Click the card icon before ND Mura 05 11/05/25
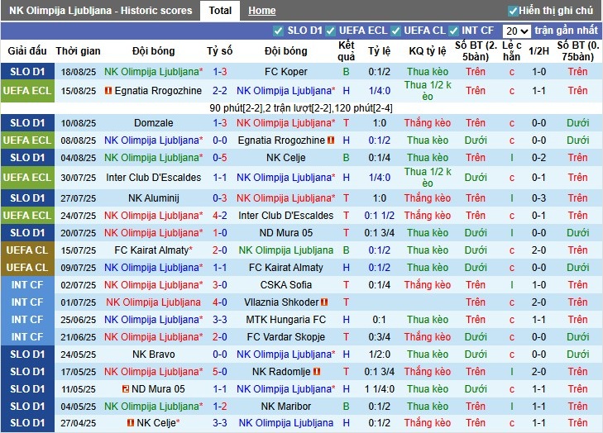This screenshot has height=433, width=603. coord(126,389)
